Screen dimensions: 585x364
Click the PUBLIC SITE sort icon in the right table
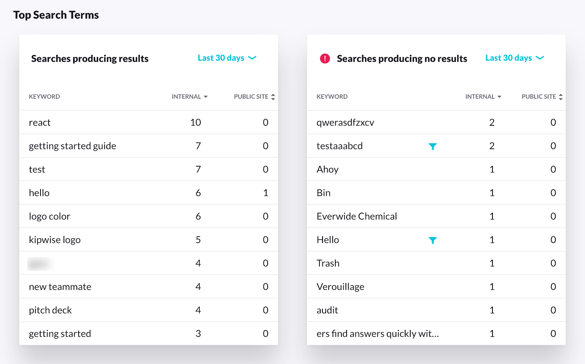(561, 96)
